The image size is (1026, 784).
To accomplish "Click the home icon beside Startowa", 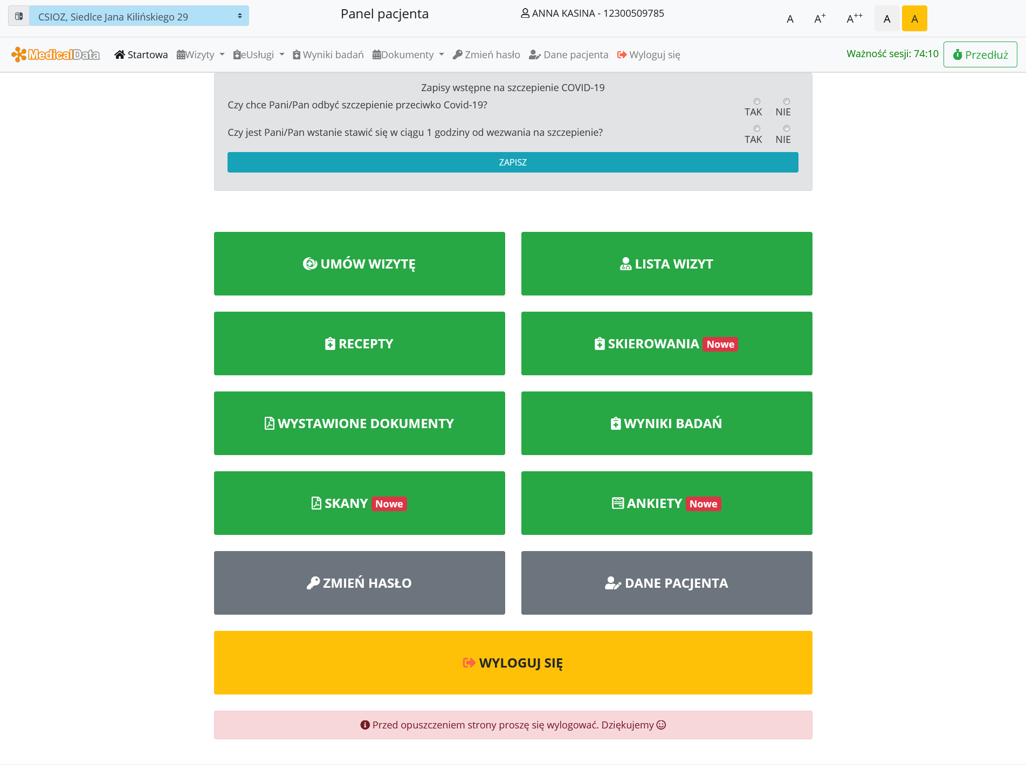I will click(x=120, y=54).
